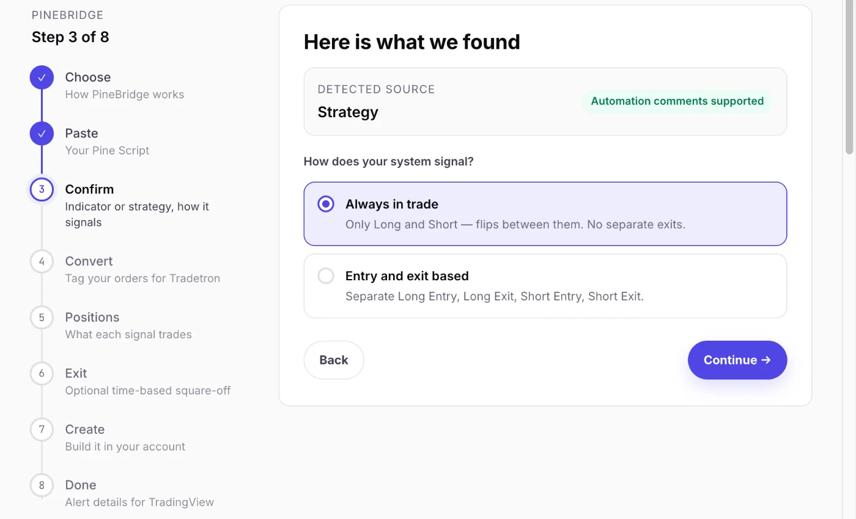856x519 pixels.
Task: Click the PINEBRIDGE brand text
Action: pyautogui.click(x=67, y=15)
